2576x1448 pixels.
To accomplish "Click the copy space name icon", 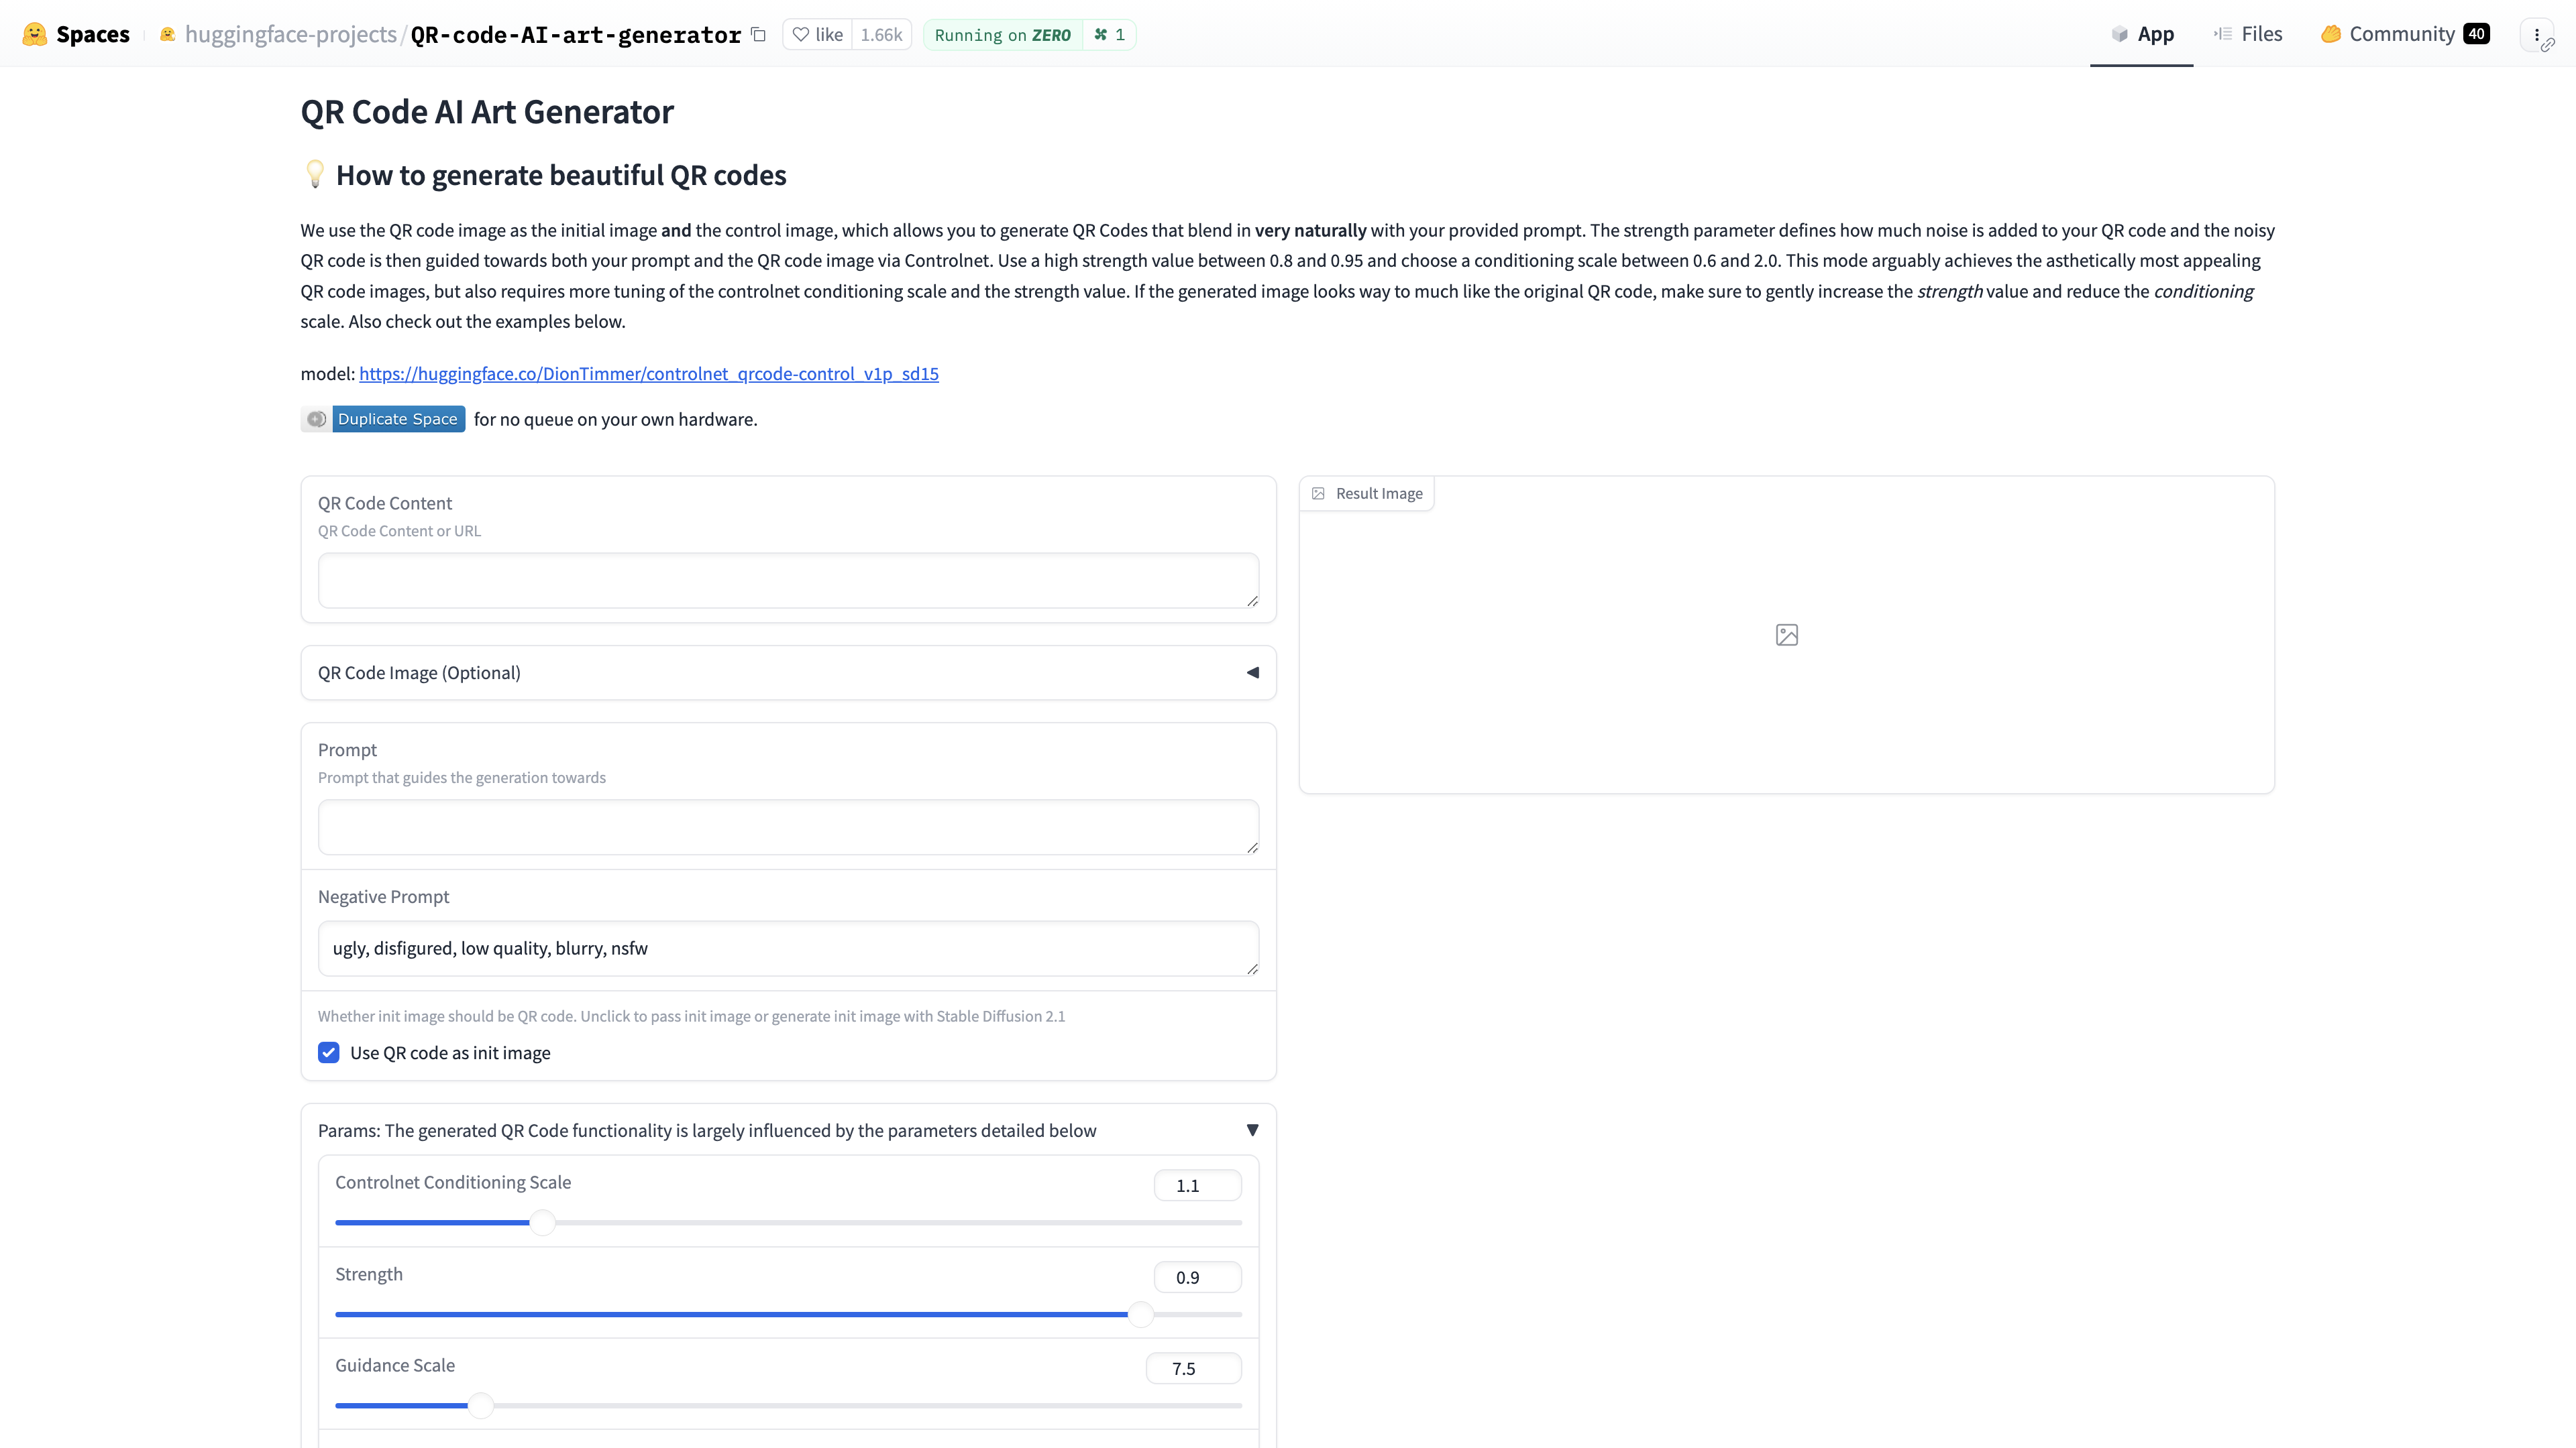I will coord(759,34).
